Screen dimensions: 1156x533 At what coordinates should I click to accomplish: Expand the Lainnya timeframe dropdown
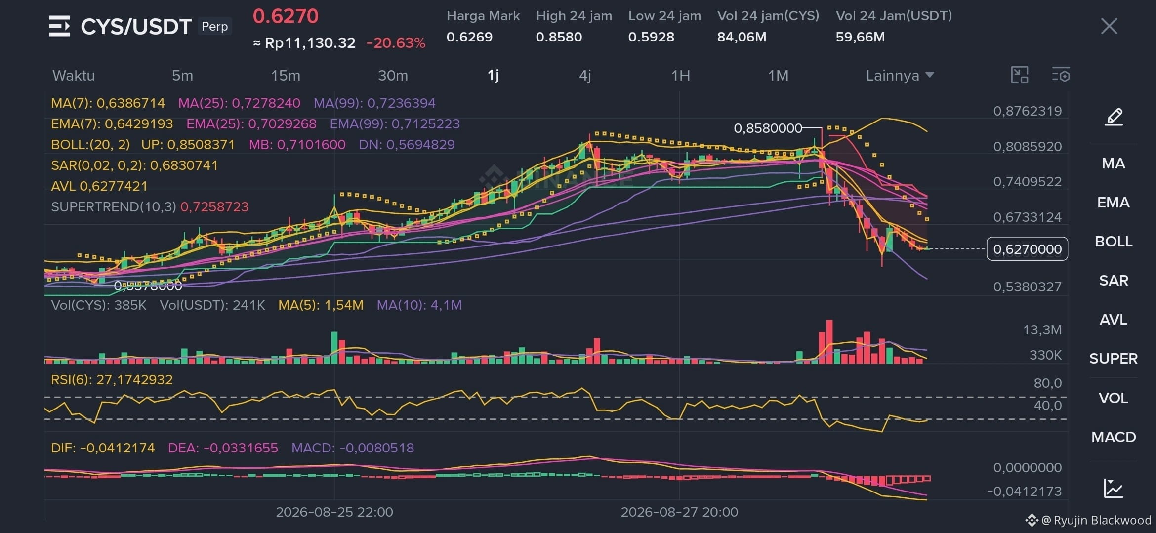coord(900,76)
